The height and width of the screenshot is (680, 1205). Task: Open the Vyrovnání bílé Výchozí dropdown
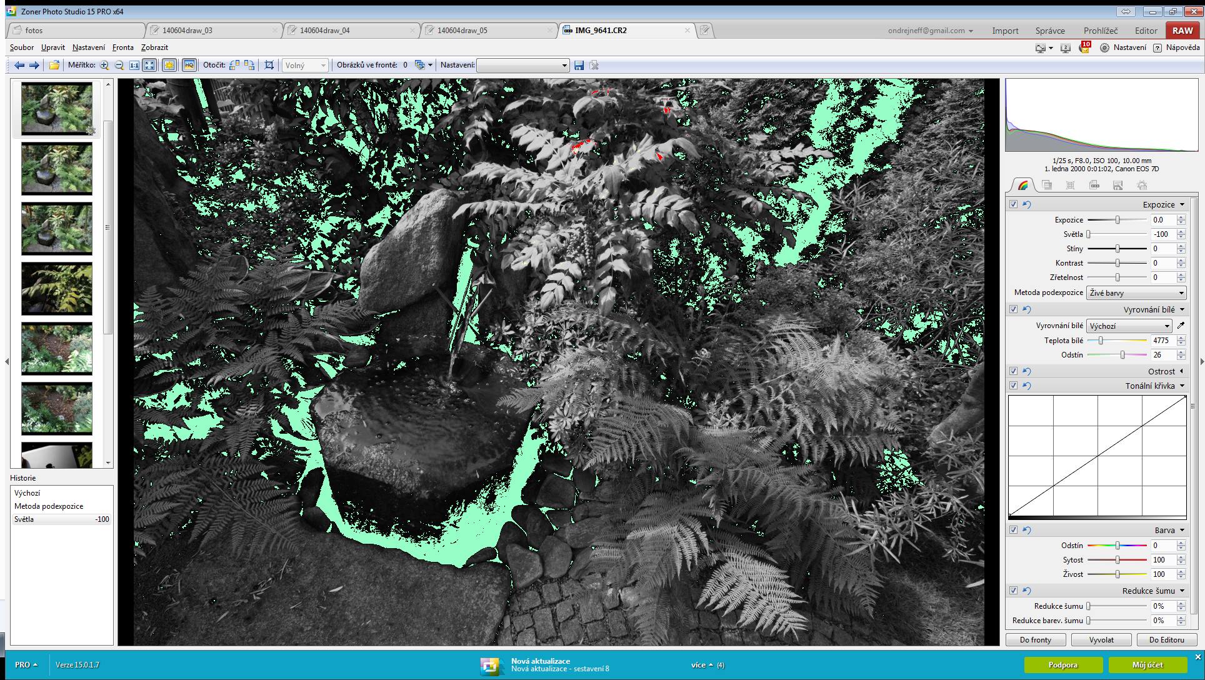pos(1129,326)
